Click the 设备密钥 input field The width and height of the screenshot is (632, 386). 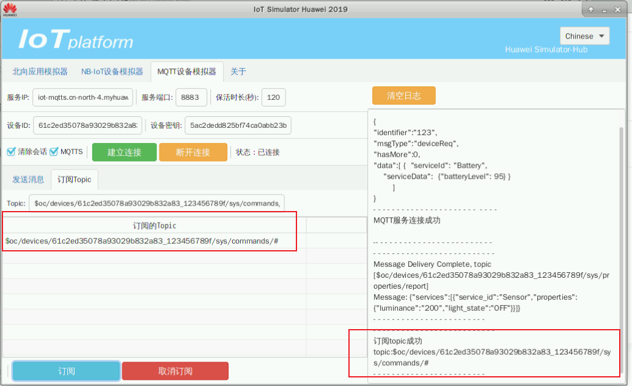coord(238,125)
